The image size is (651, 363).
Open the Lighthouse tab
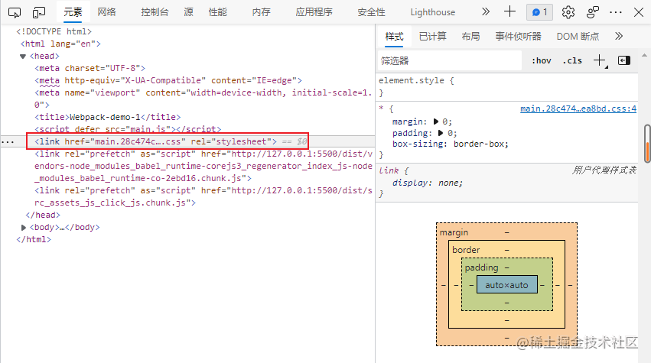pos(433,12)
